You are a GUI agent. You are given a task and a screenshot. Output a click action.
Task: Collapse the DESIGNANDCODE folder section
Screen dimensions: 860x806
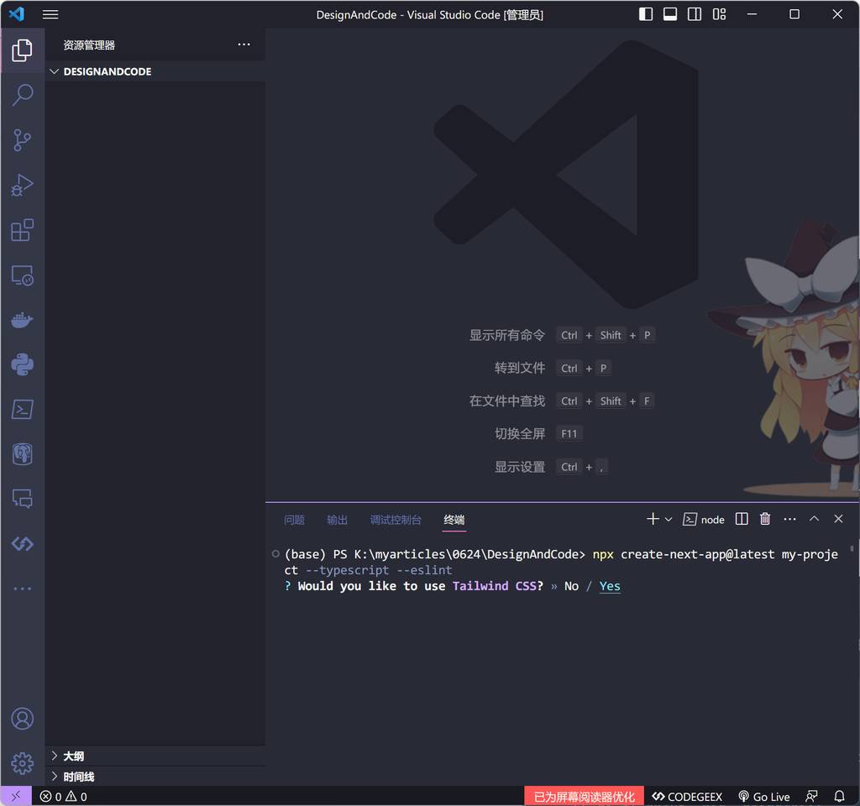coord(55,71)
